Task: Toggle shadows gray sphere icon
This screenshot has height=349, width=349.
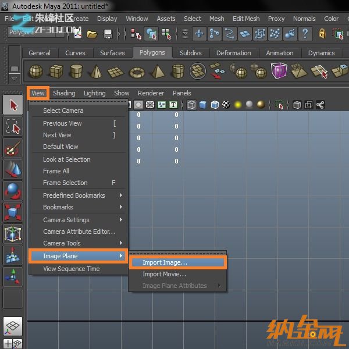Action: [250, 104]
